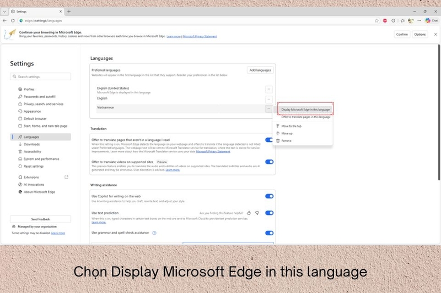Viewport: 441px width, 293px height.
Task: Click the address bar URL
Action: click(x=43, y=20)
